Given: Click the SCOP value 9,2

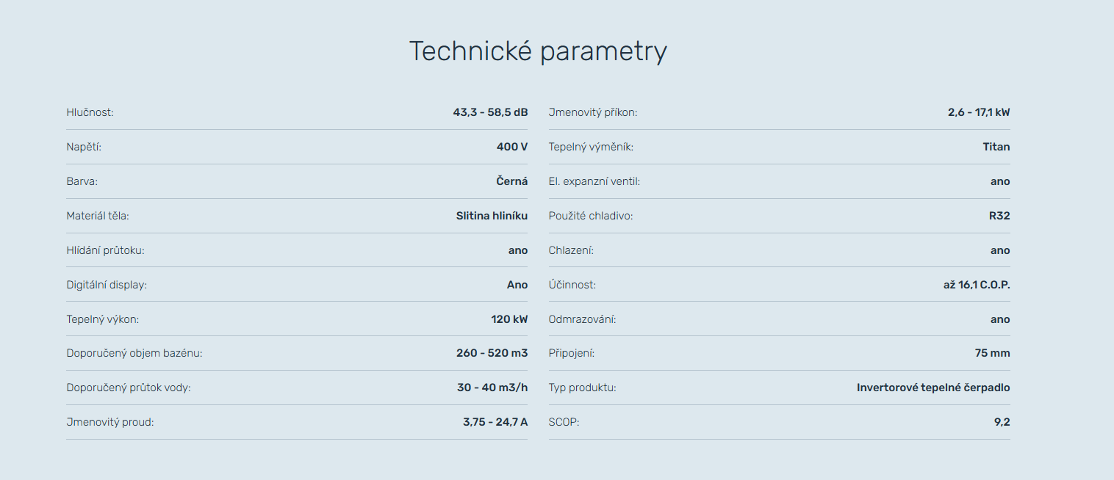Looking at the screenshot, I should 1002,422.
